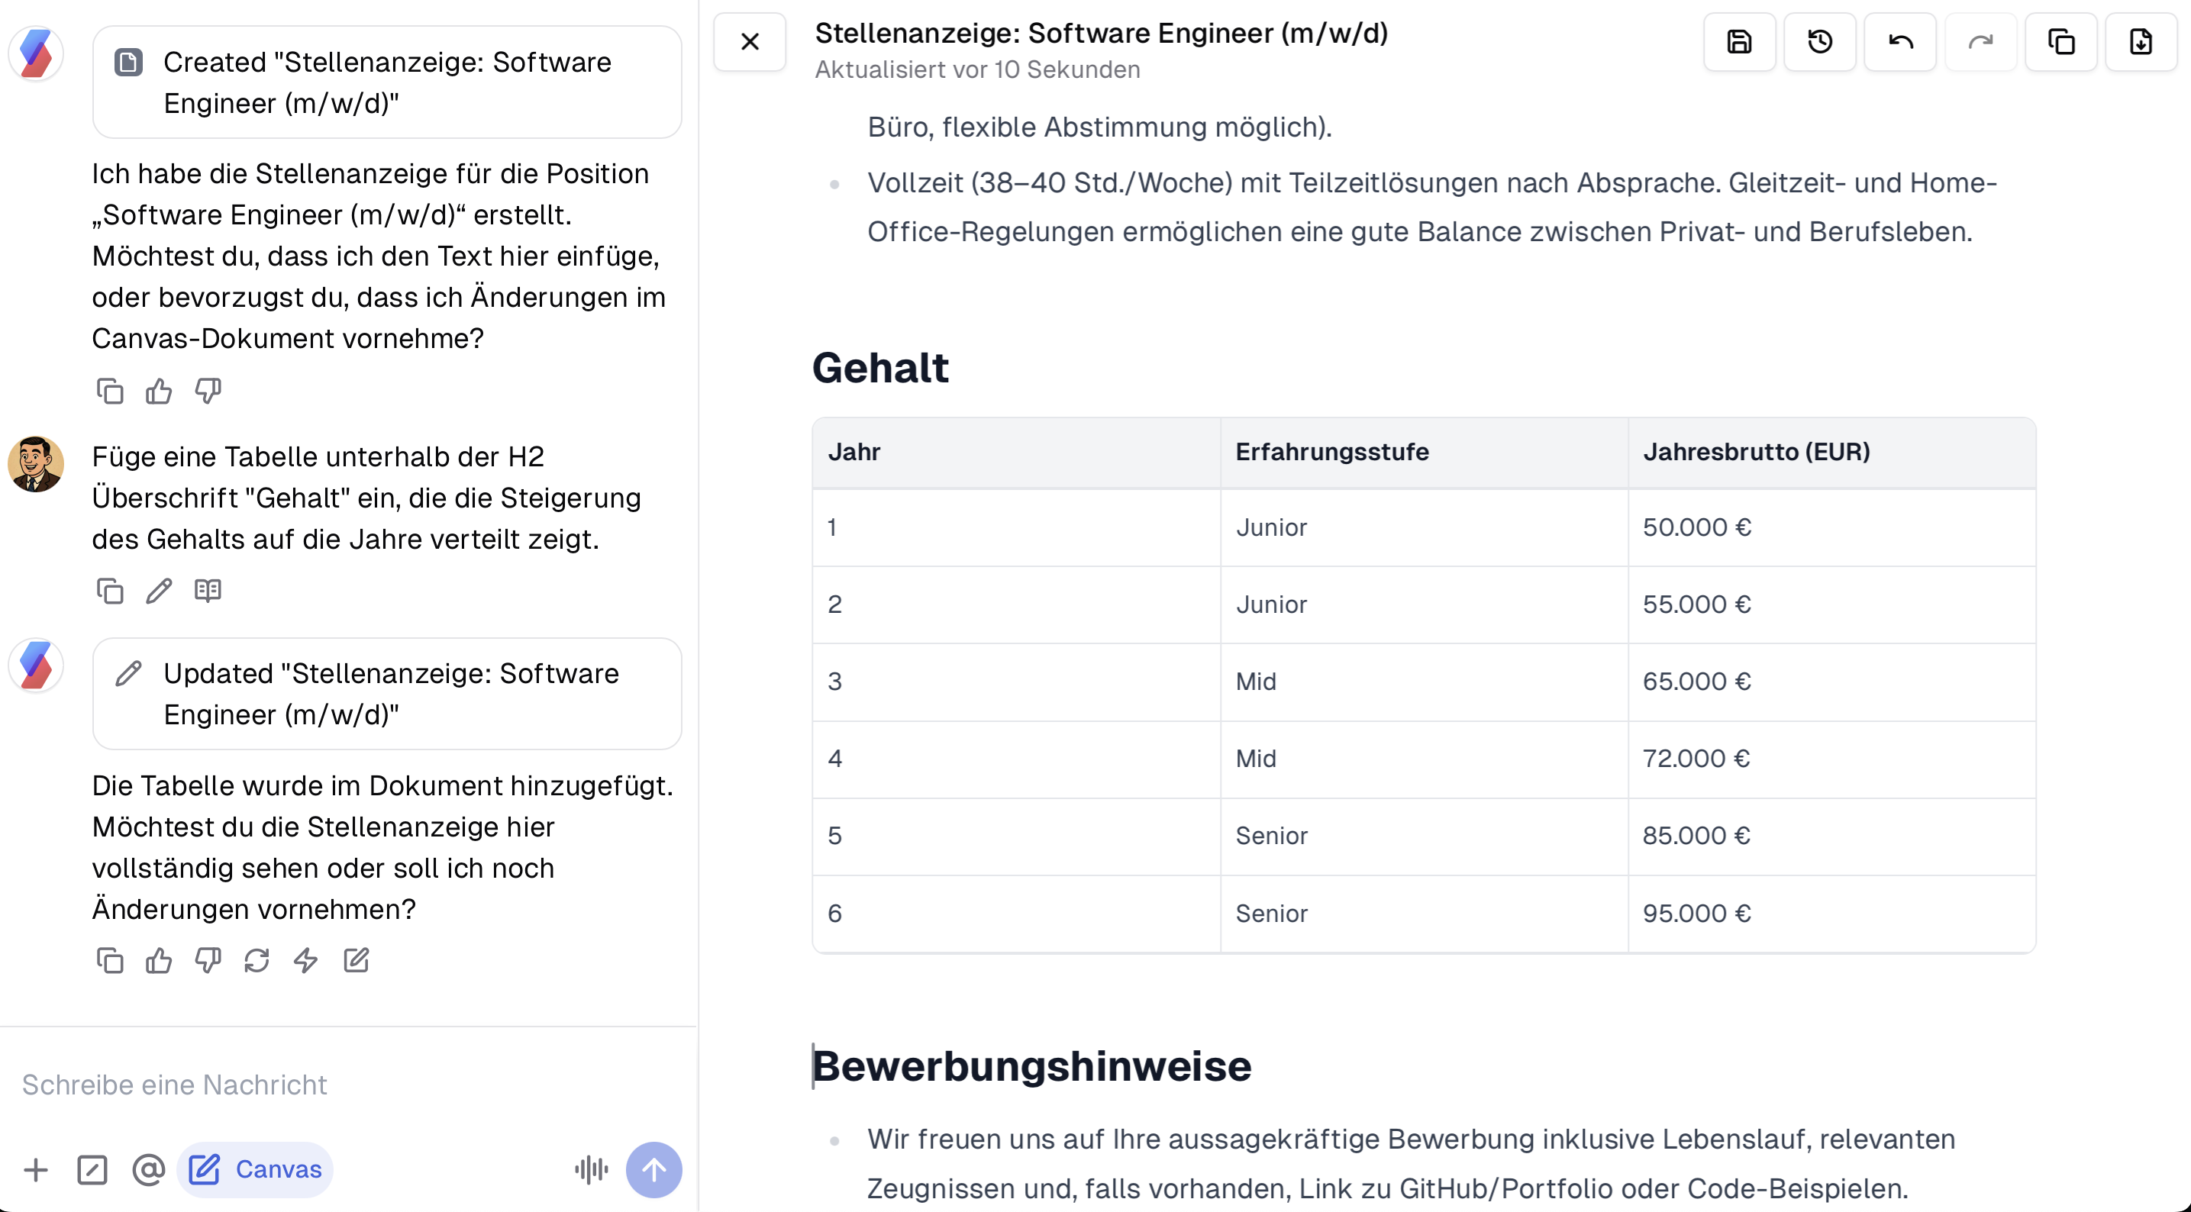Close the canvas panel
The height and width of the screenshot is (1212, 2191).
coord(750,42)
